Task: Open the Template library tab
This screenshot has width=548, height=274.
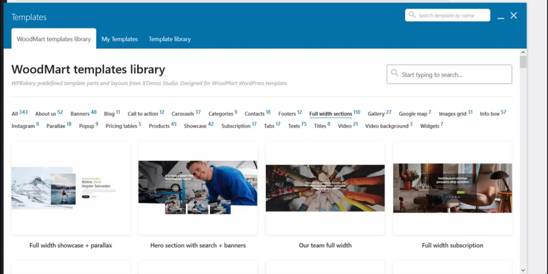Action: (169, 39)
